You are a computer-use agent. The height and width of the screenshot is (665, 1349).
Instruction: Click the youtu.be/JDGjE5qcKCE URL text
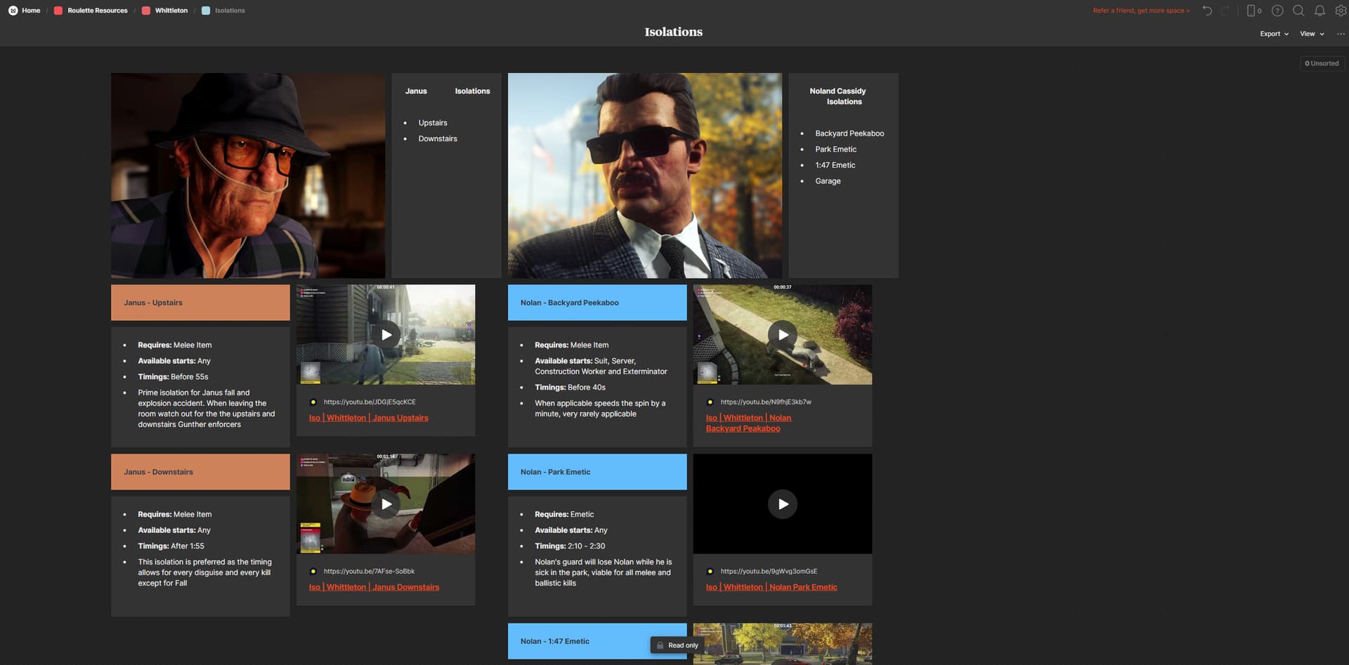point(370,402)
